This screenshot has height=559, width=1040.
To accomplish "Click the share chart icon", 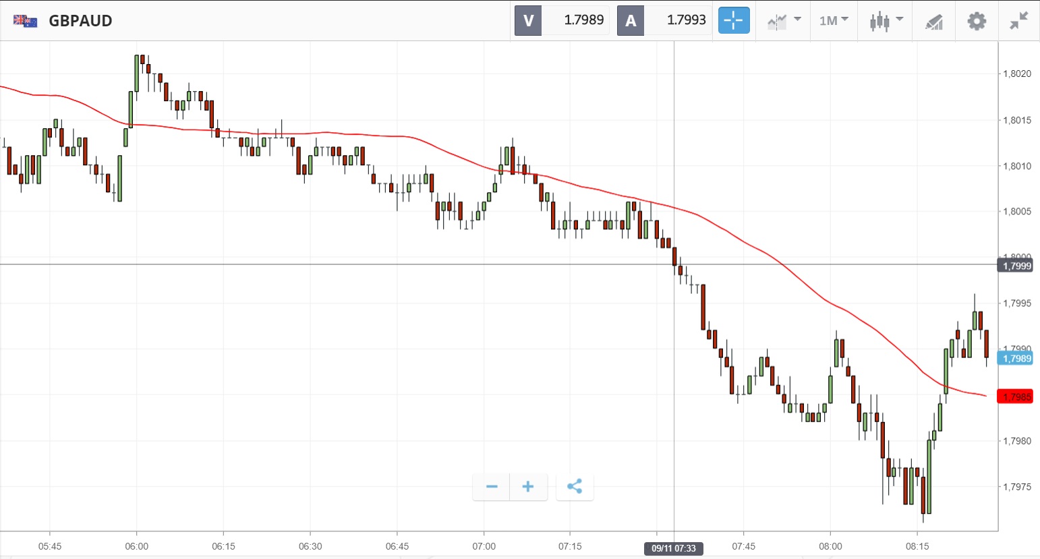I will pyautogui.click(x=575, y=487).
